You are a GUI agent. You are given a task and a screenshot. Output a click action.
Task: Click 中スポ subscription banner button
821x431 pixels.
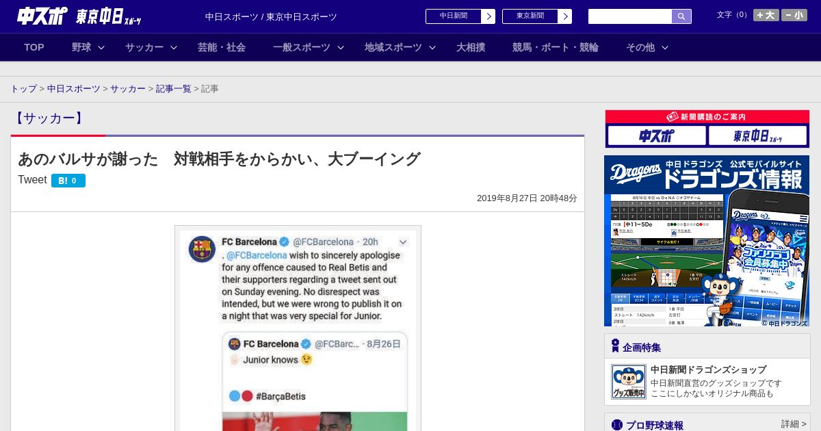(x=657, y=135)
